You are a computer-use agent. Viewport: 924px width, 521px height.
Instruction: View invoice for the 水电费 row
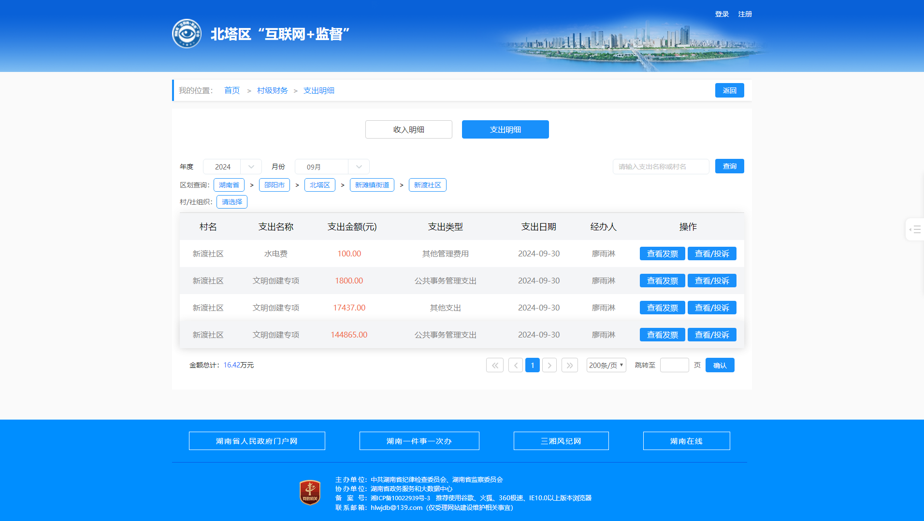point(662,254)
